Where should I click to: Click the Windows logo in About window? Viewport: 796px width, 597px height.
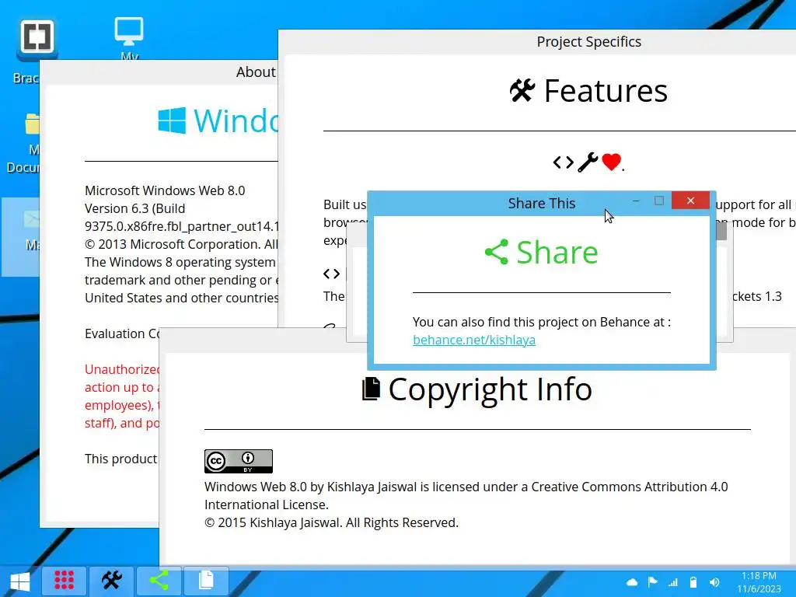click(x=172, y=120)
